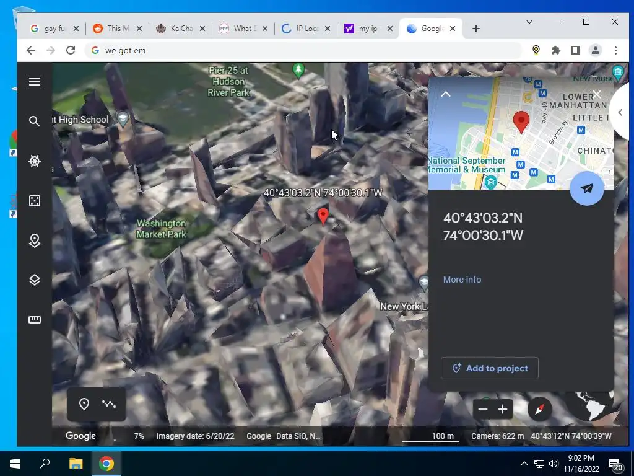Click the I'm Feeling Lucky dice icon

click(x=35, y=201)
